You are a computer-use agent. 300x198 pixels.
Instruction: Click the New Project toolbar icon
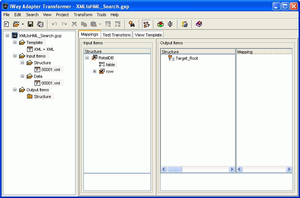[7, 24]
